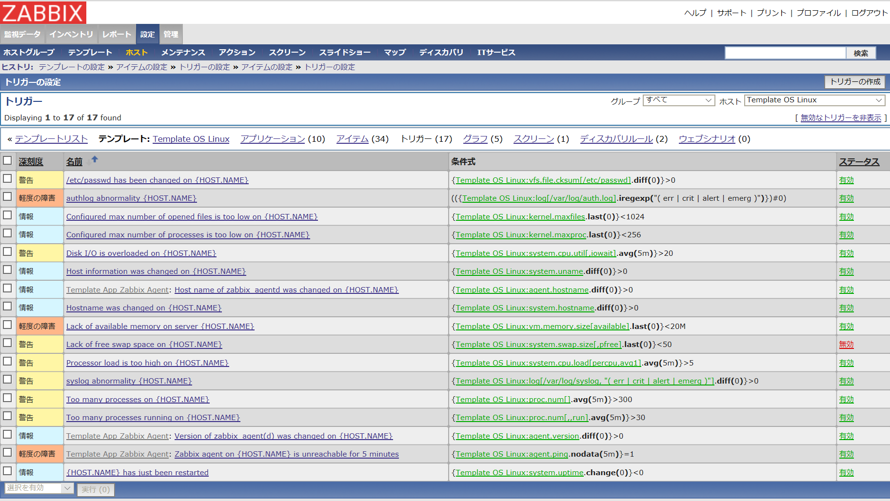Click the ヘルプ link
The width and height of the screenshot is (890, 501).
click(695, 13)
